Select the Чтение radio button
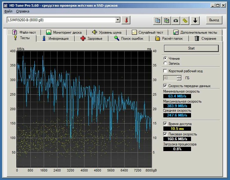This screenshot has height=180, width=230. [x=165, y=58]
